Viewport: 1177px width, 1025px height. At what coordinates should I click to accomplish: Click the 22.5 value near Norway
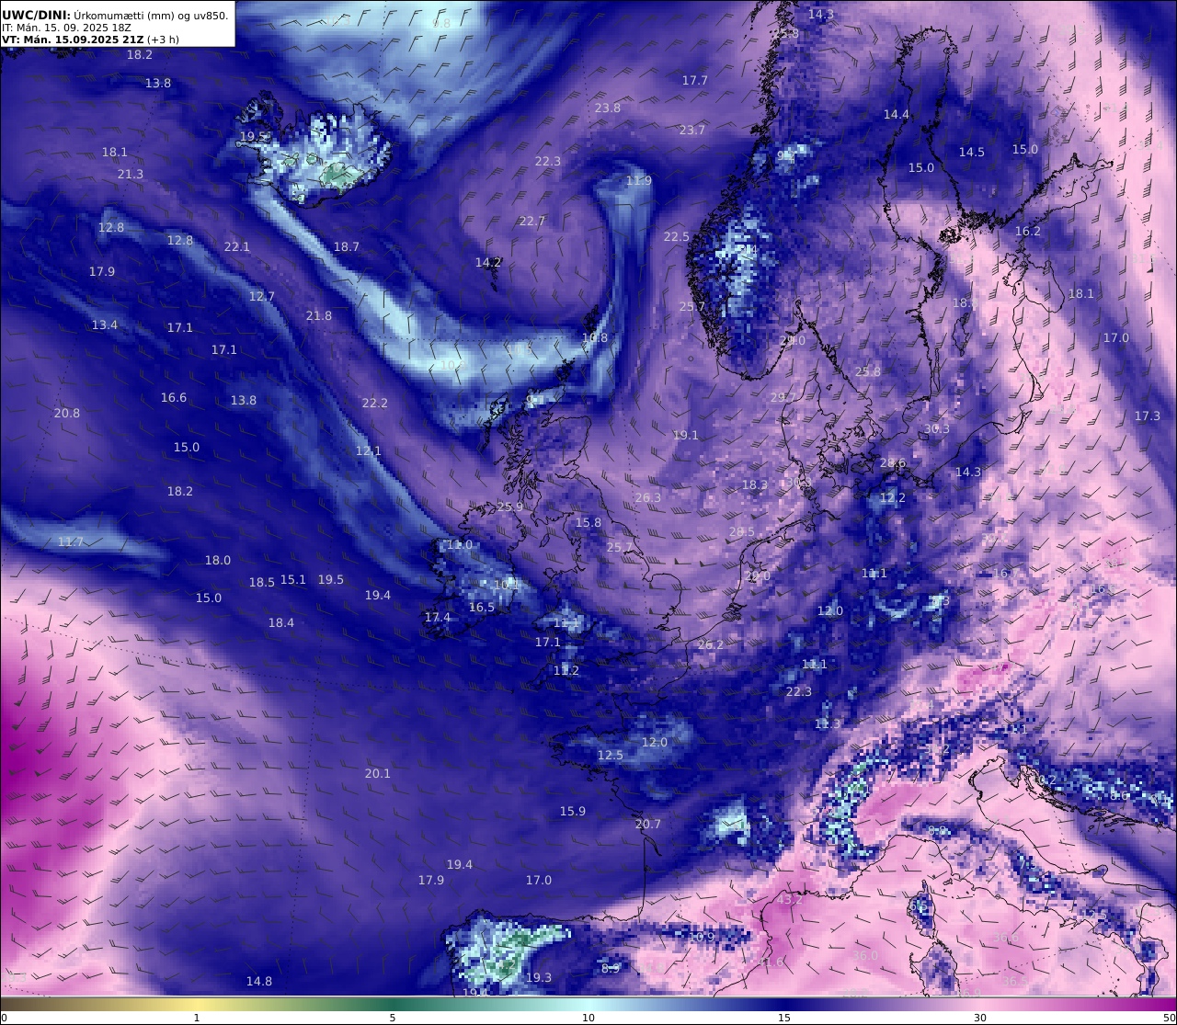coord(677,236)
